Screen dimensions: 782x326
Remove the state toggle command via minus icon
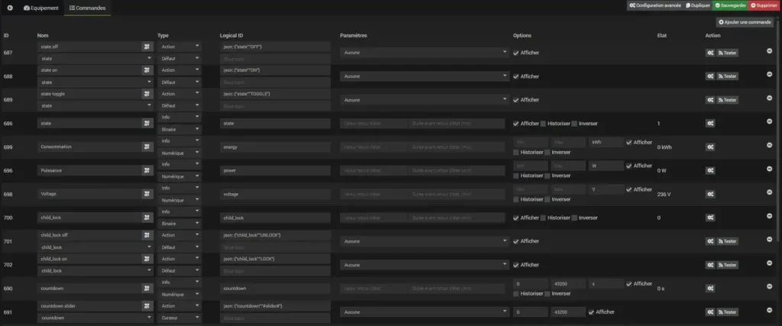[x=769, y=98]
